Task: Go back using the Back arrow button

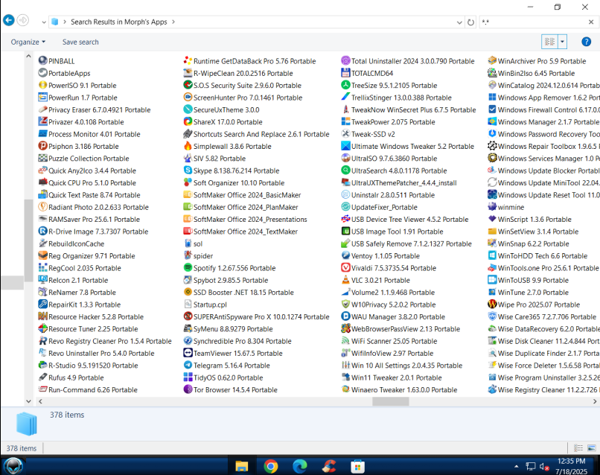Action: (x=9, y=20)
